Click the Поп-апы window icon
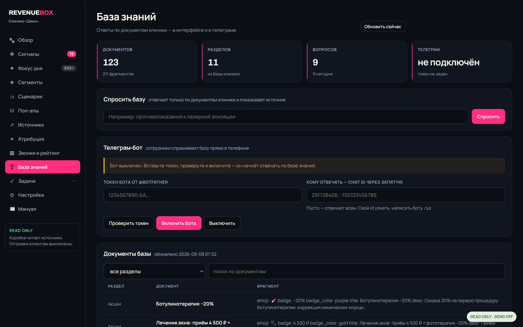Viewport: 523px width, 327px height. (12, 111)
